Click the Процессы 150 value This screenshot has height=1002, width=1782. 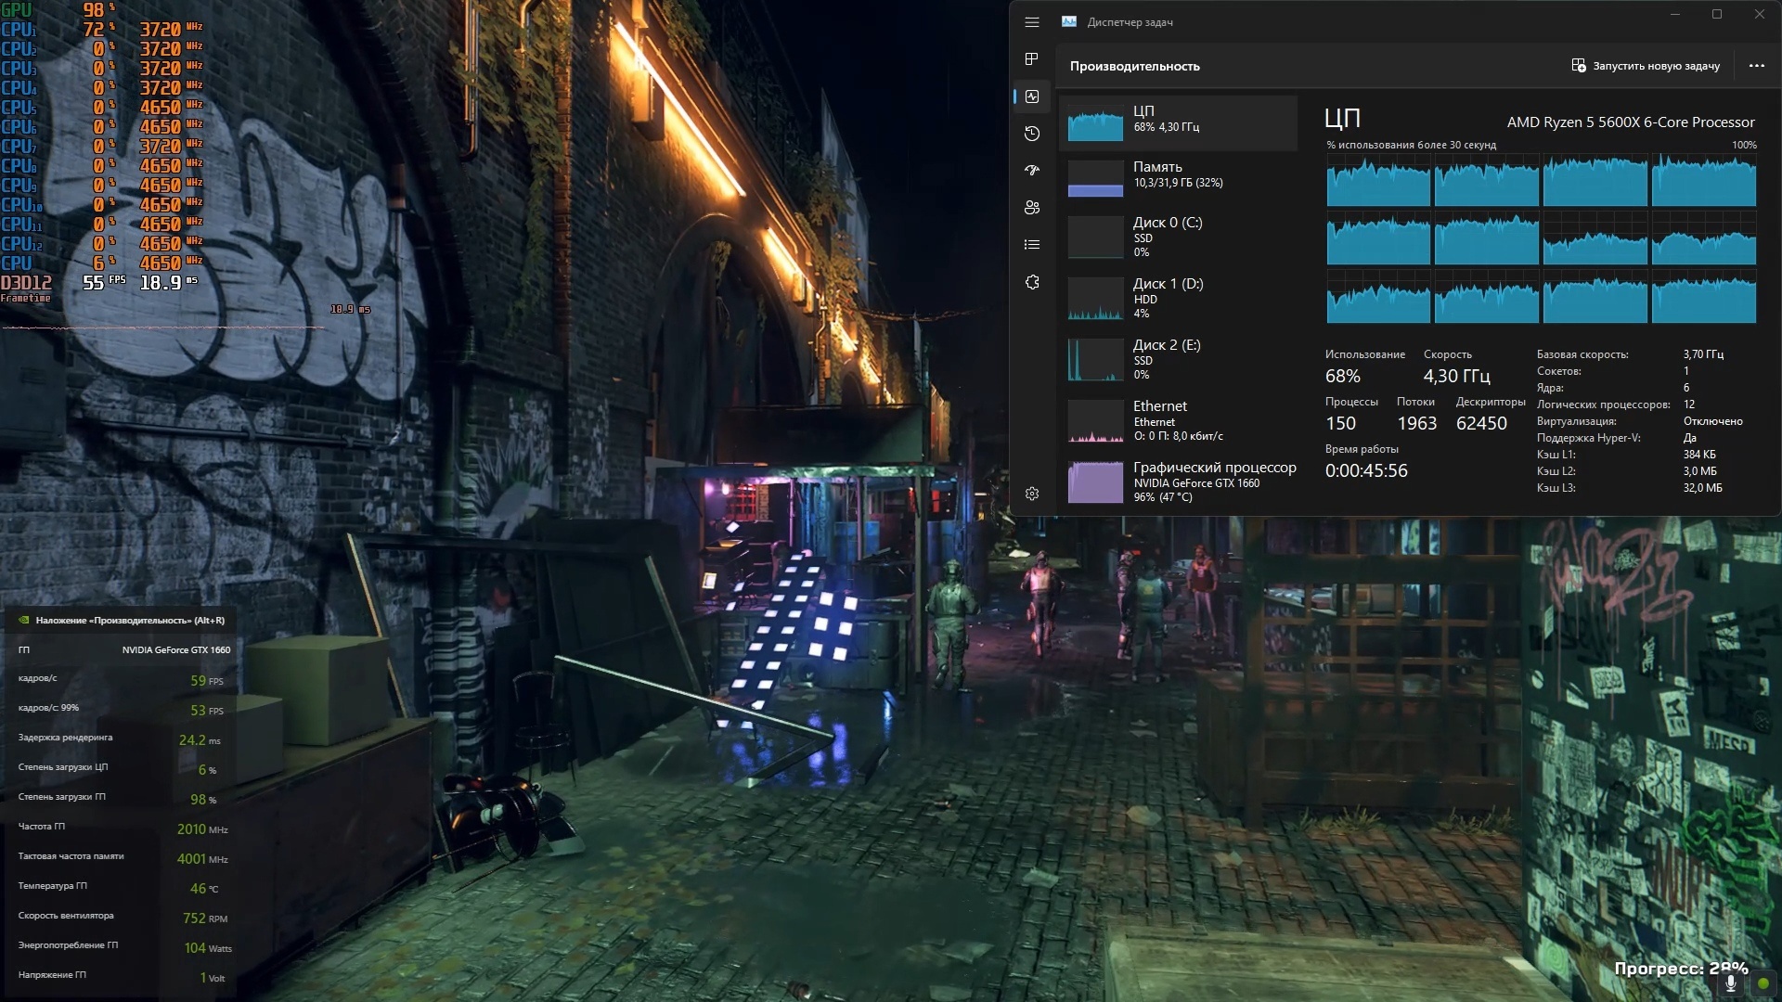pyautogui.click(x=1340, y=423)
